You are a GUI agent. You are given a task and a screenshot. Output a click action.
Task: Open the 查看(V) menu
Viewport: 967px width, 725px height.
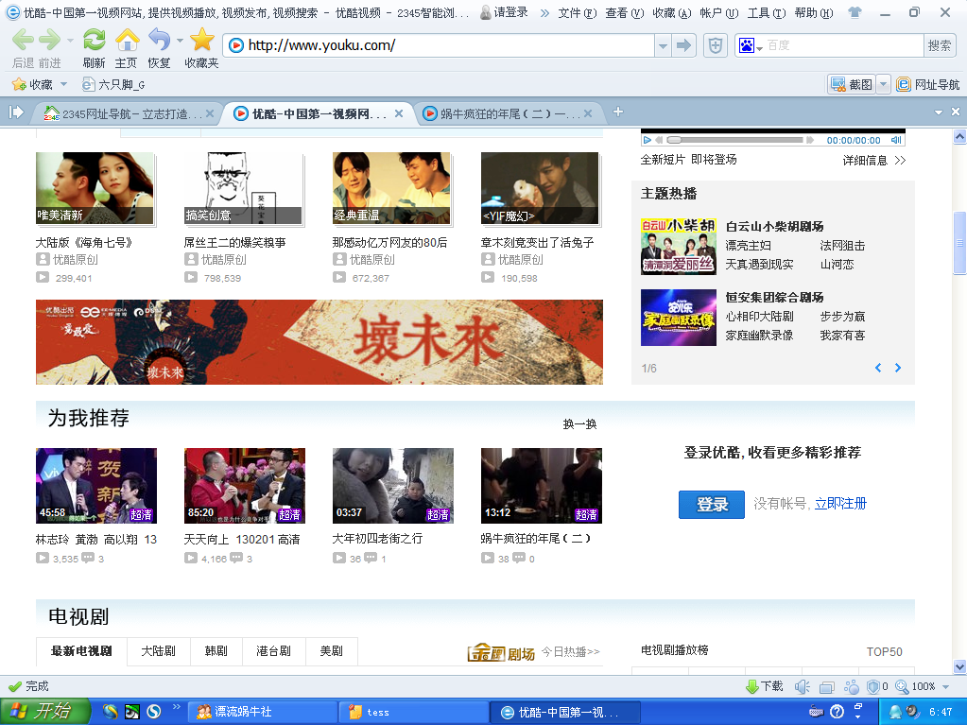(x=624, y=13)
